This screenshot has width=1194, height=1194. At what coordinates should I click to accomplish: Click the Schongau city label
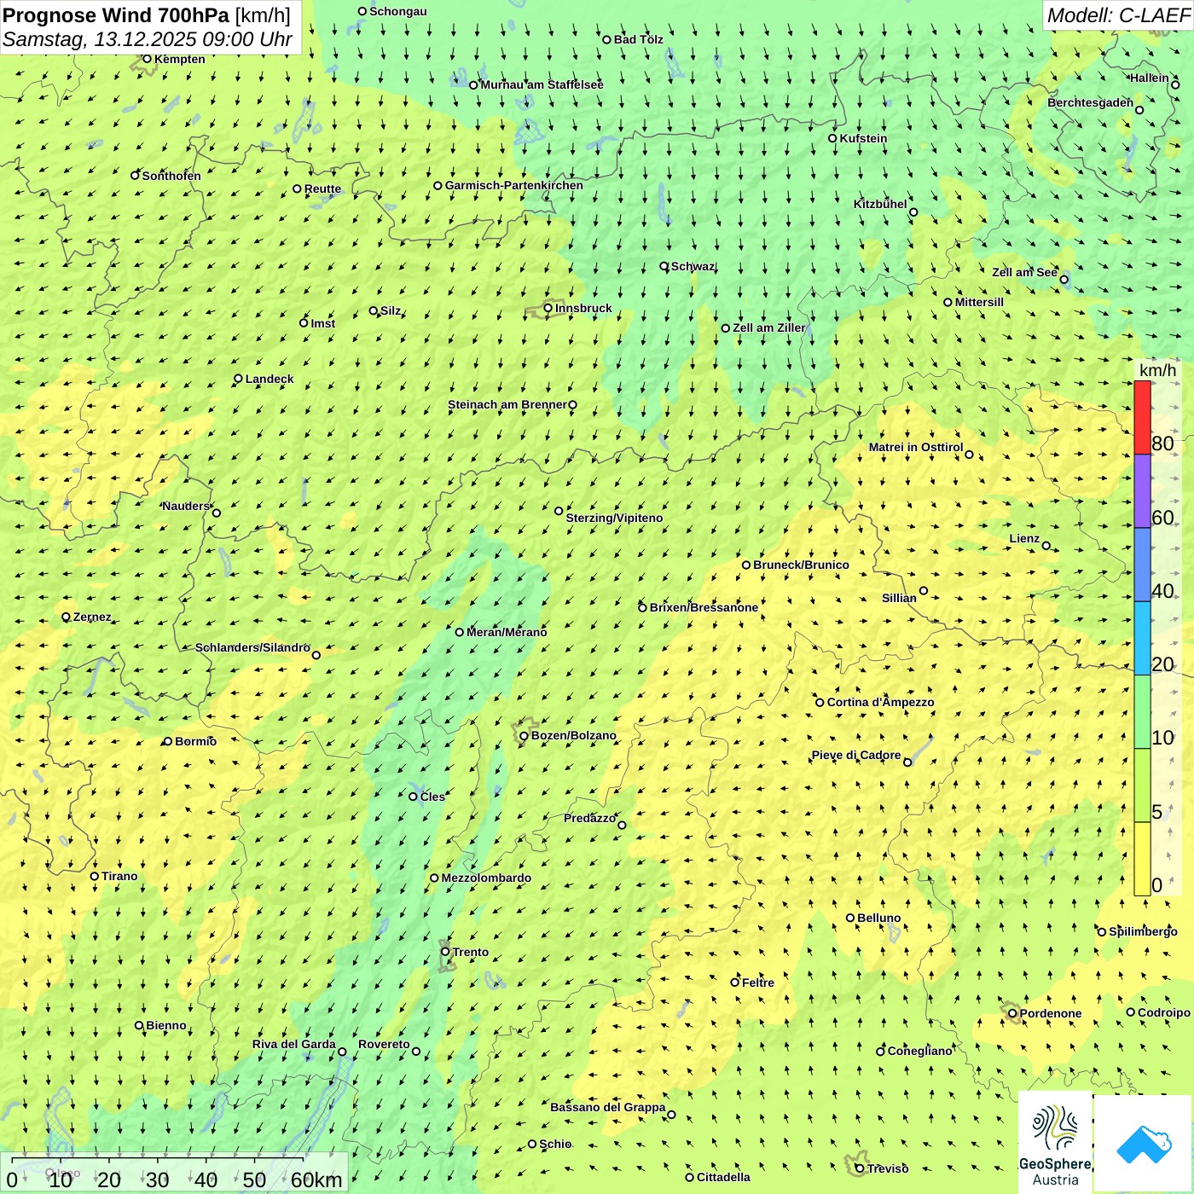point(397,11)
